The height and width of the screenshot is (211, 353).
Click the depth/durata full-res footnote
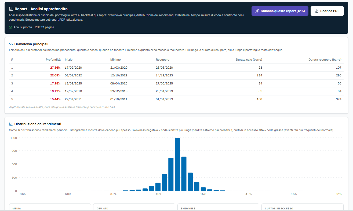[62, 107]
